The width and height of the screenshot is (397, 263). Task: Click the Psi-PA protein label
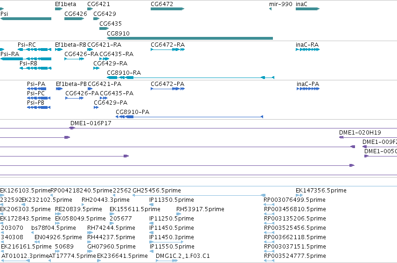point(36,84)
